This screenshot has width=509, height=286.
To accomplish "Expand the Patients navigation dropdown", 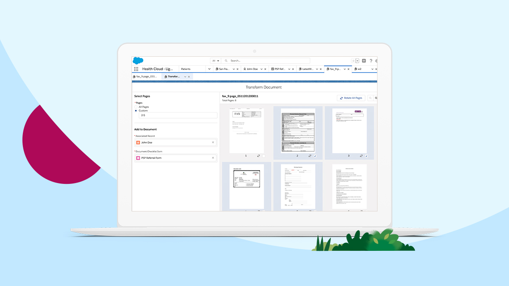I will click(x=209, y=69).
